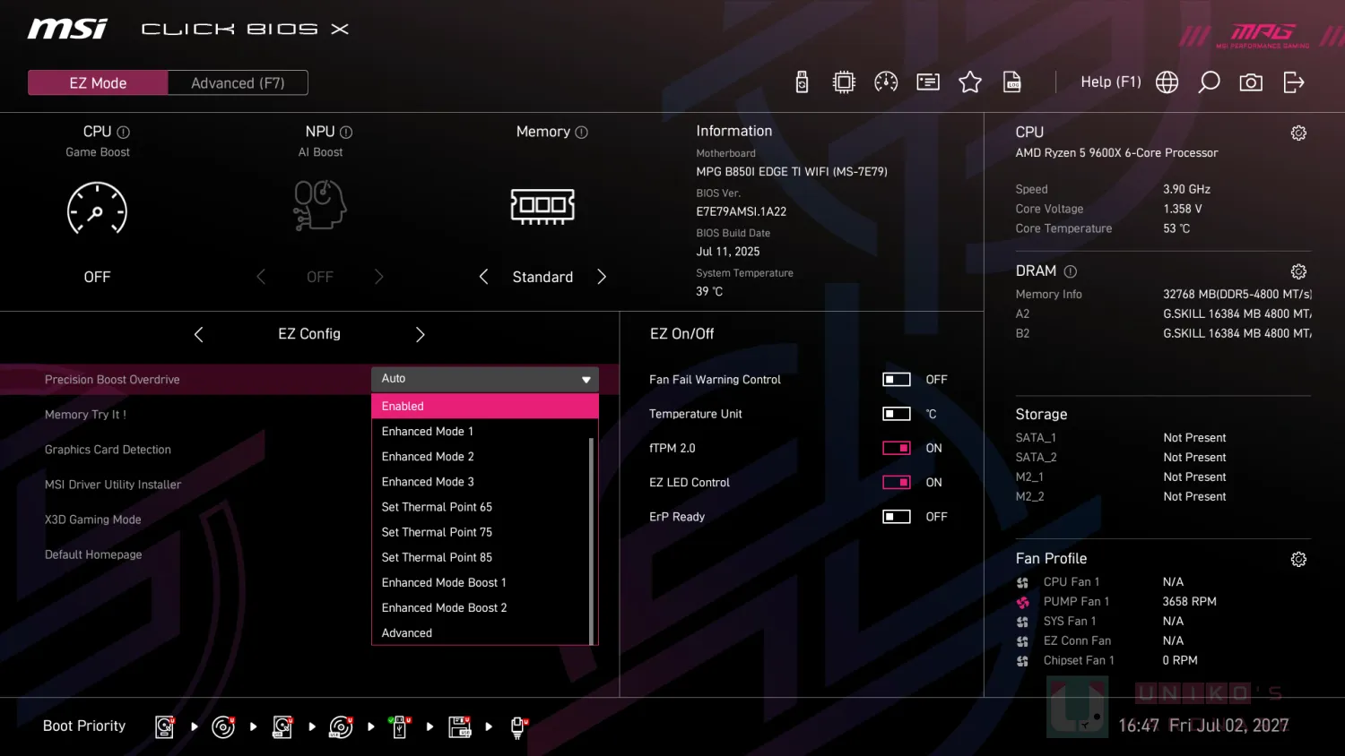
Task: Open Fan Profile settings gear
Action: [x=1298, y=559]
